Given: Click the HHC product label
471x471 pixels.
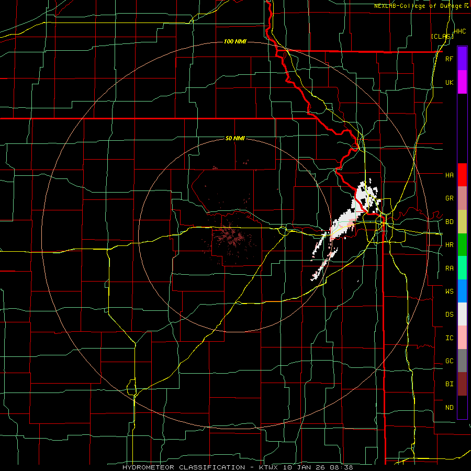Looking at the screenshot, I should click(x=459, y=31).
